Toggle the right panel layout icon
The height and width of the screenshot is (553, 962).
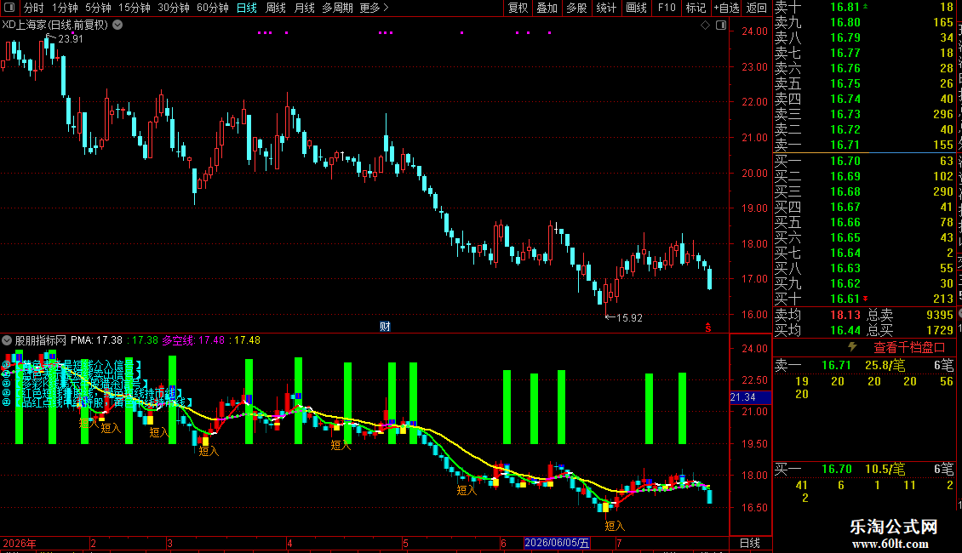pyautogui.click(x=721, y=26)
